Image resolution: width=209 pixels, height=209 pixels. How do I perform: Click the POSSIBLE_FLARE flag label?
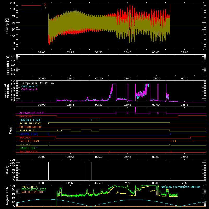click(30, 120)
